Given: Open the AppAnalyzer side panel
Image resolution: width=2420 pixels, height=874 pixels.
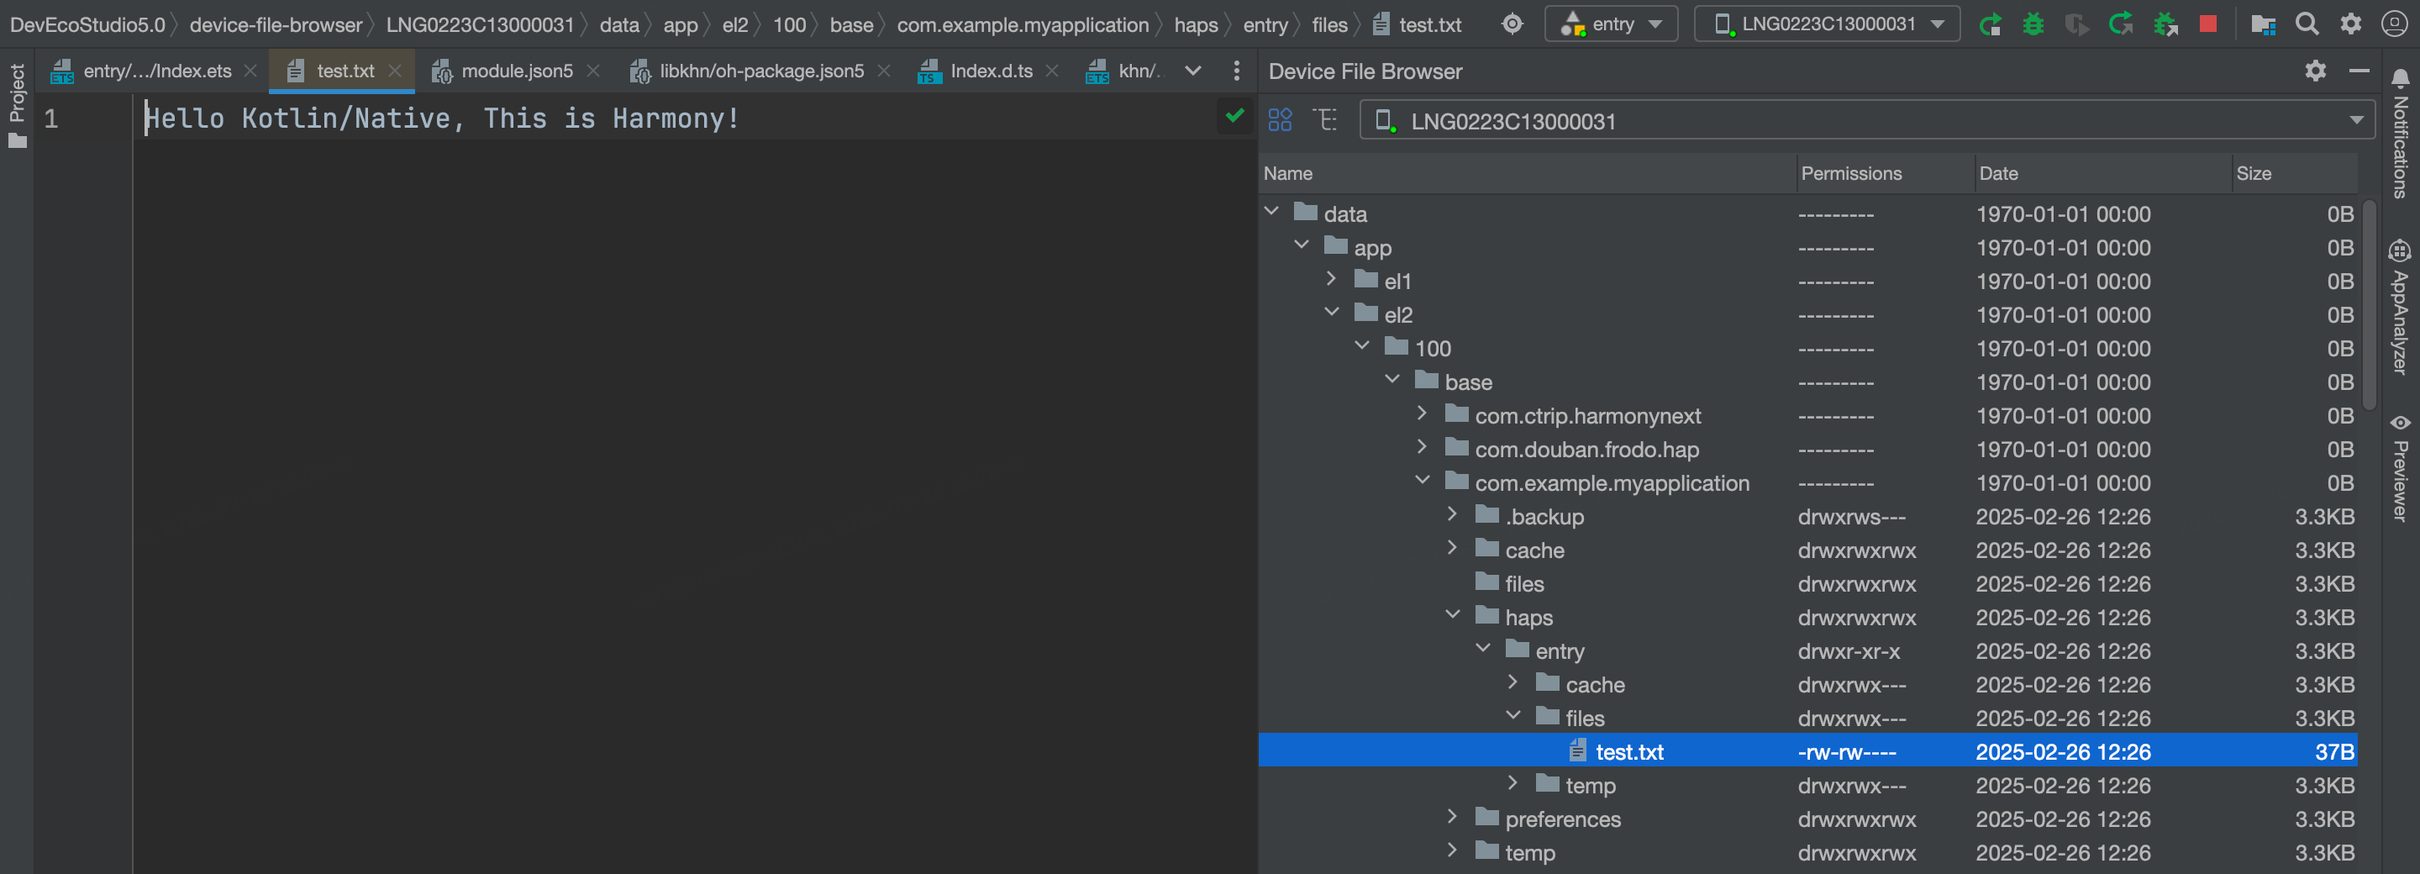Looking at the screenshot, I should [x=2401, y=308].
